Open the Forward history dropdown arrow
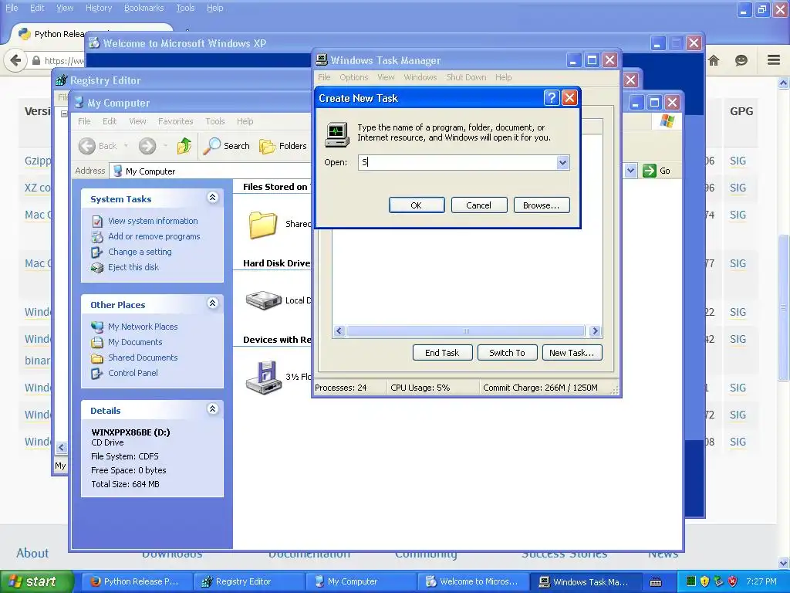This screenshot has width=790, height=593. [x=165, y=146]
